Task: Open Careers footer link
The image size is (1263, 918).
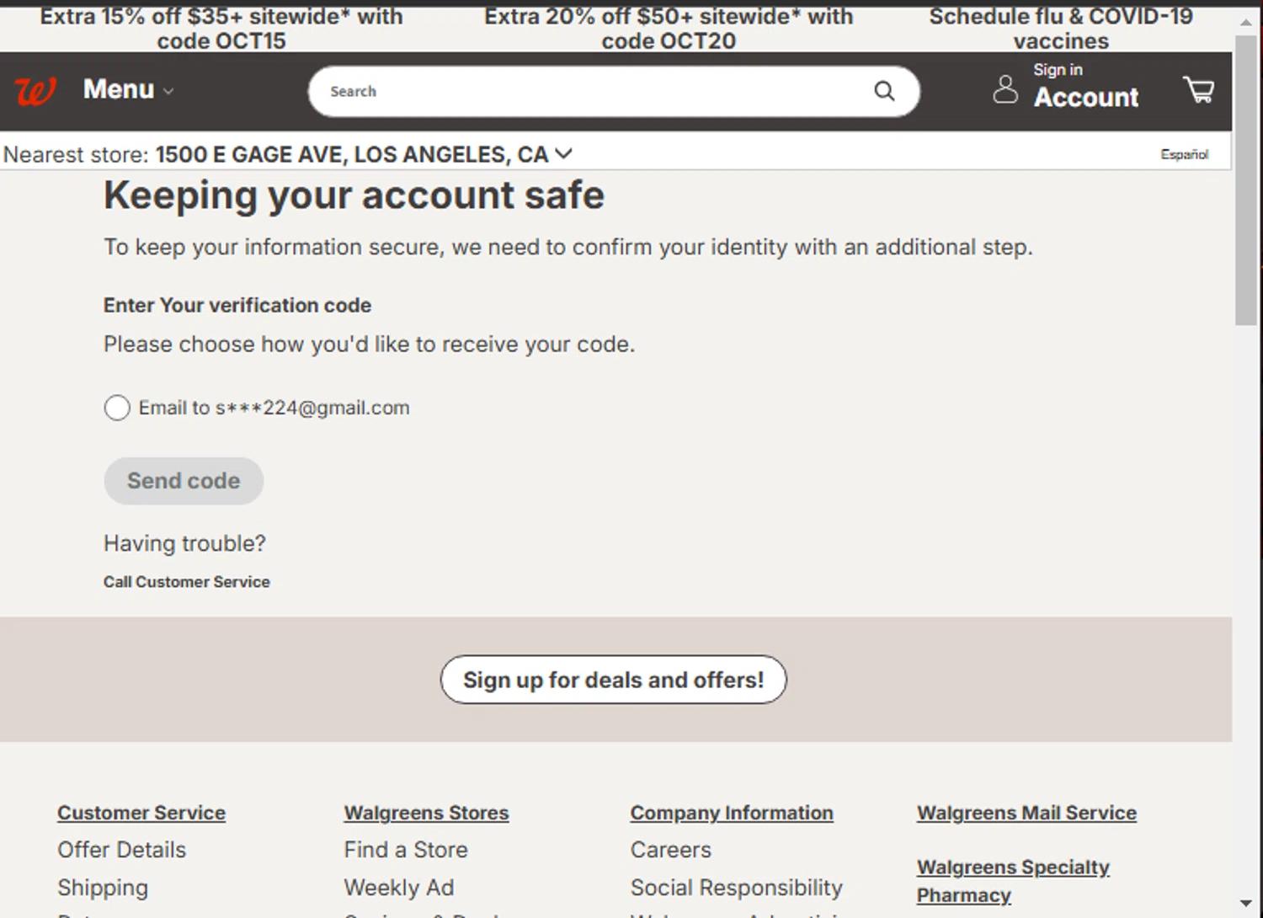Action: click(671, 850)
